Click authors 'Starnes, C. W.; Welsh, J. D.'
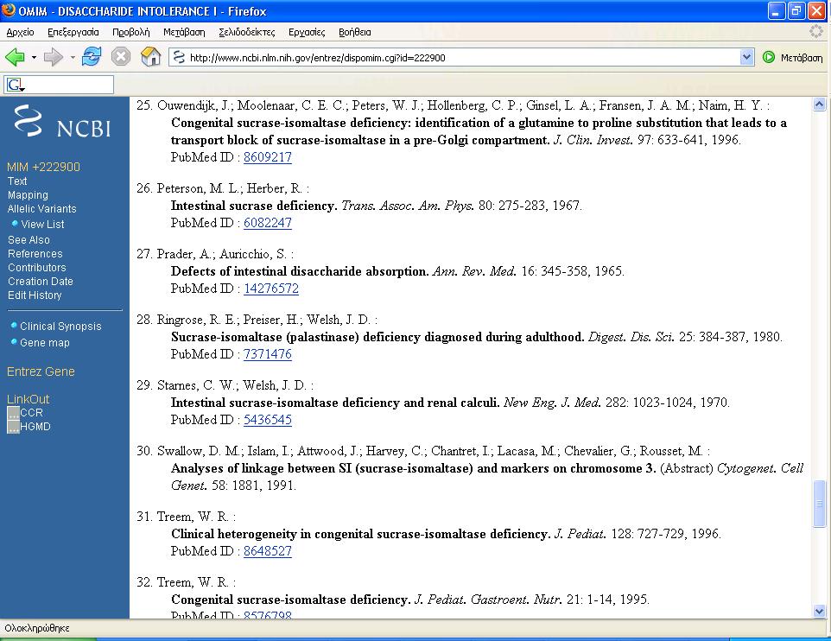The height and width of the screenshot is (641, 831). click(232, 385)
